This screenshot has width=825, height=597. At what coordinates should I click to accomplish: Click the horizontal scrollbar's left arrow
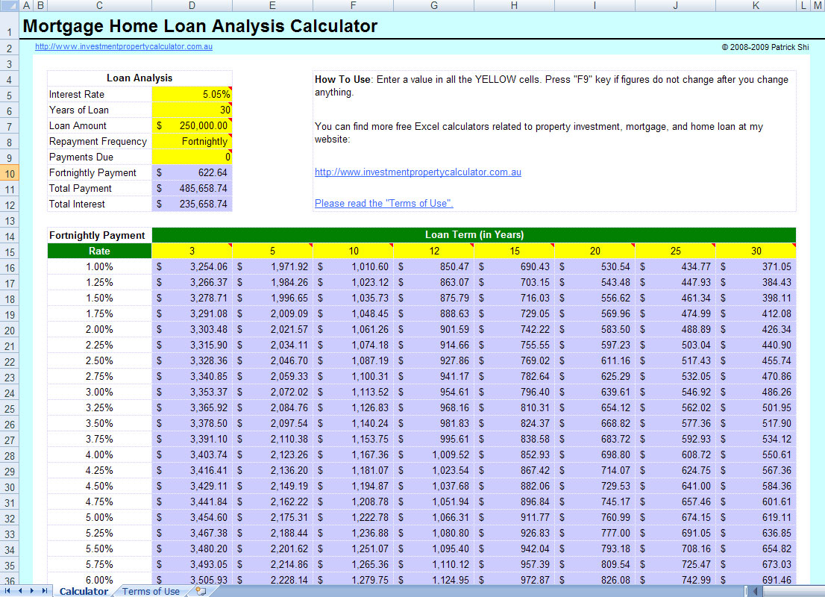tap(753, 590)
